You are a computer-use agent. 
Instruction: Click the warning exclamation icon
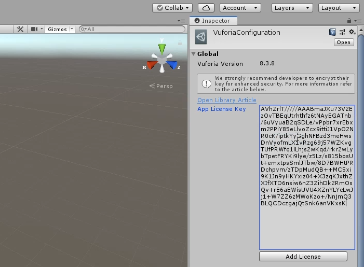tap(206, 83)
